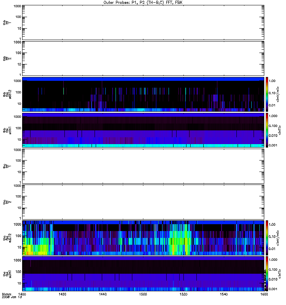This screenshot has width=286, height=305.
Task: Click the 1400 time axis label
Action: 22,294
